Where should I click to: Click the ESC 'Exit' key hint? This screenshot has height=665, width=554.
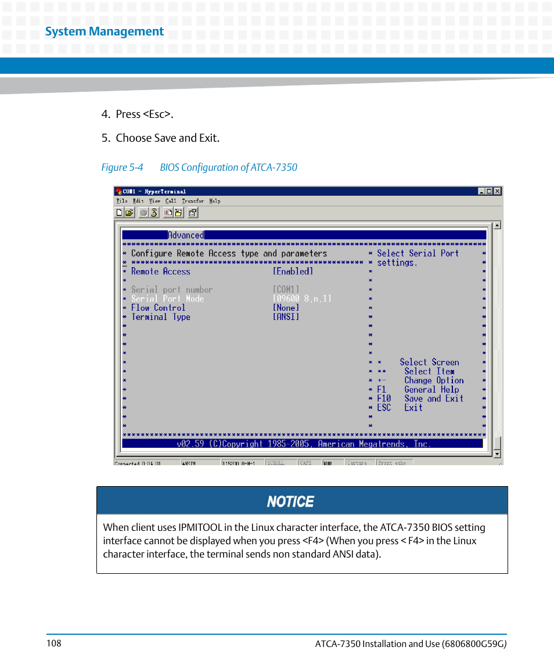[x=413, y=408]
